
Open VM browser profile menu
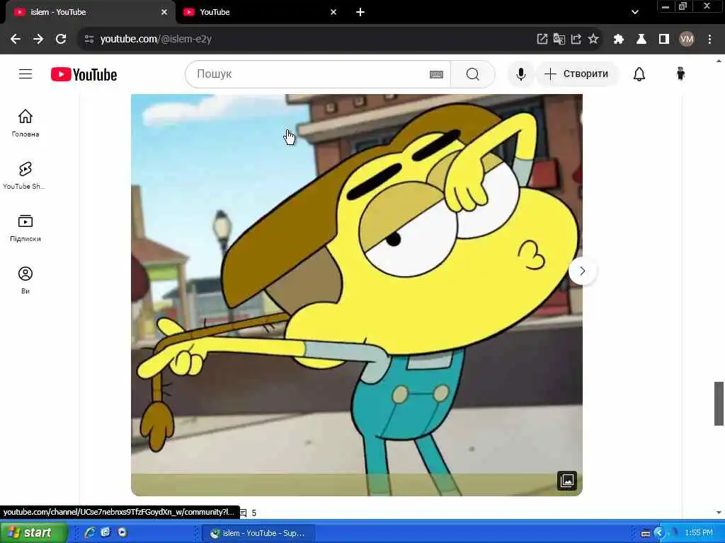[x=687, y=39]
